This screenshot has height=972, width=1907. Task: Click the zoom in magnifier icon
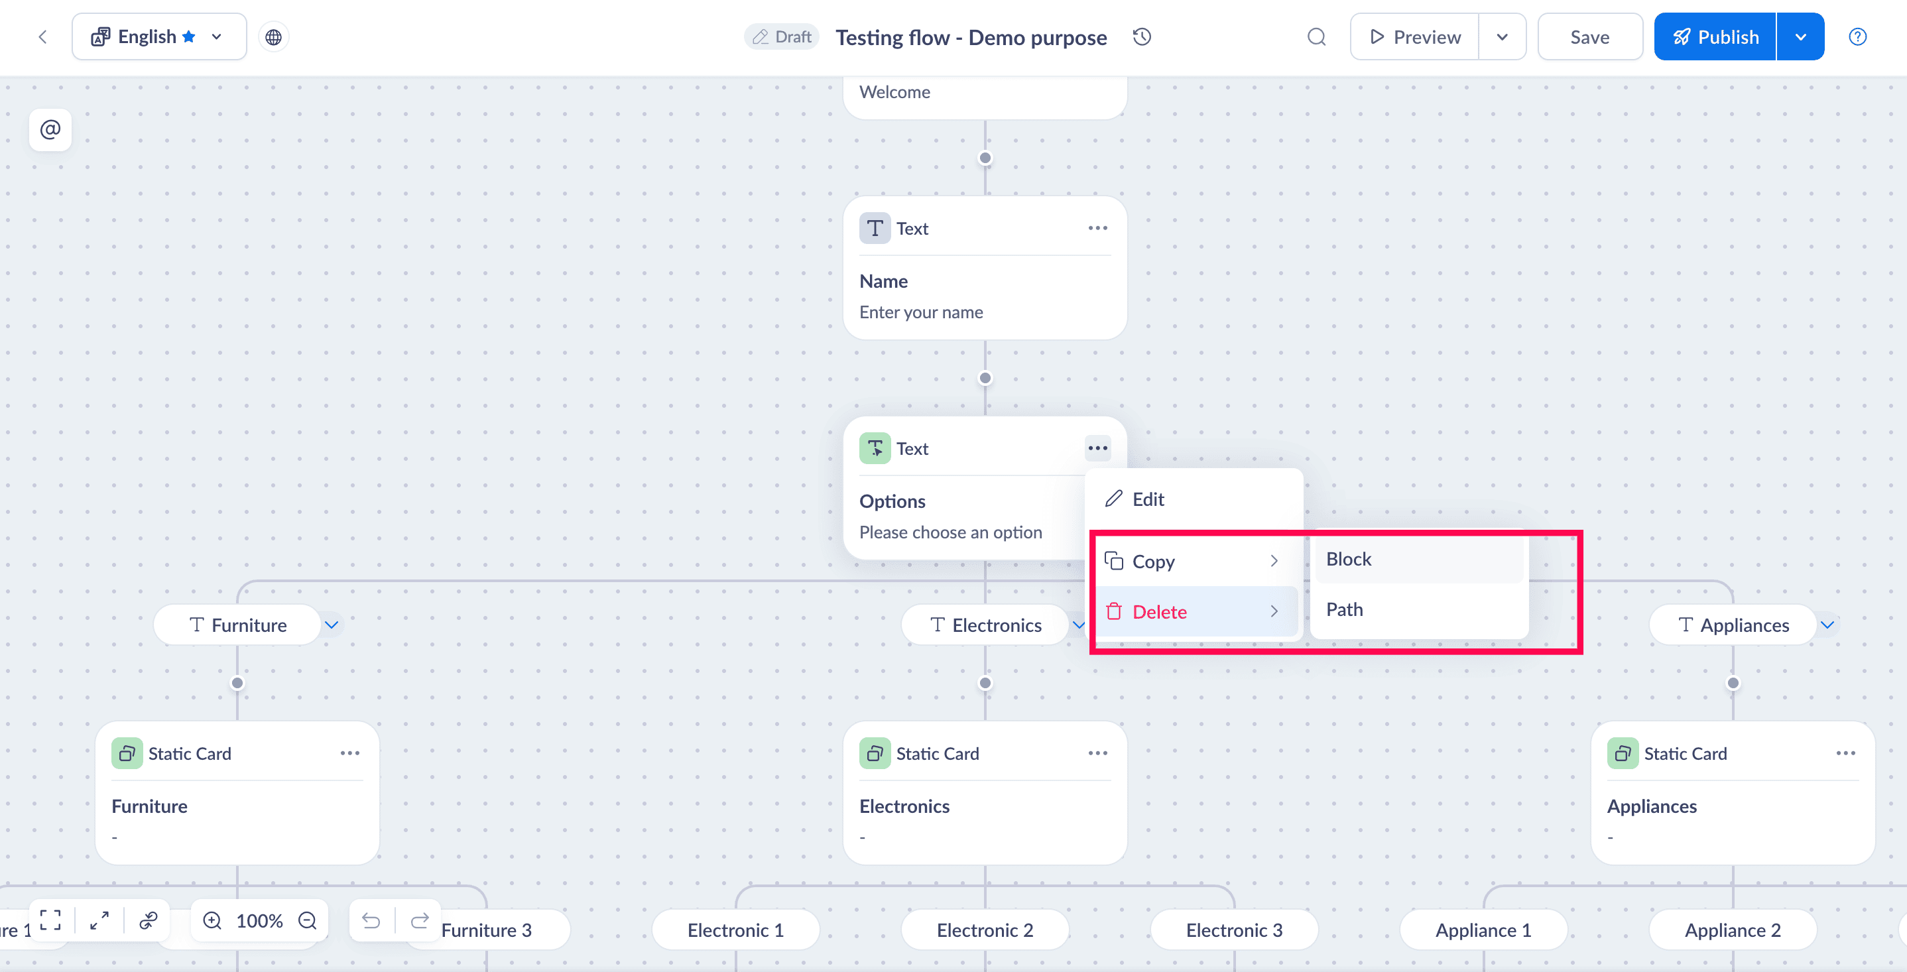(x=212, y=920)
